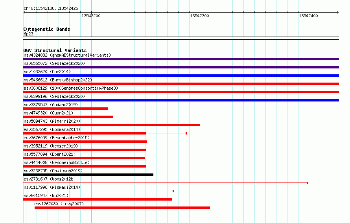Click red bar under nsv3952119 Wenger2019

click(85, 150)
